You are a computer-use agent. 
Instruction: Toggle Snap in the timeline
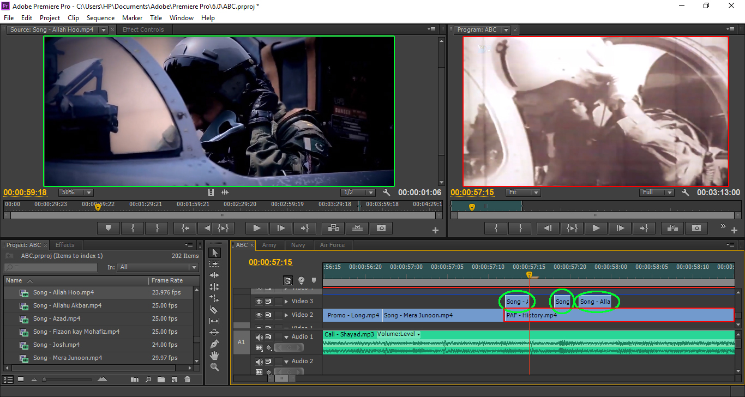pyautogui.click(x=288, y=280)
